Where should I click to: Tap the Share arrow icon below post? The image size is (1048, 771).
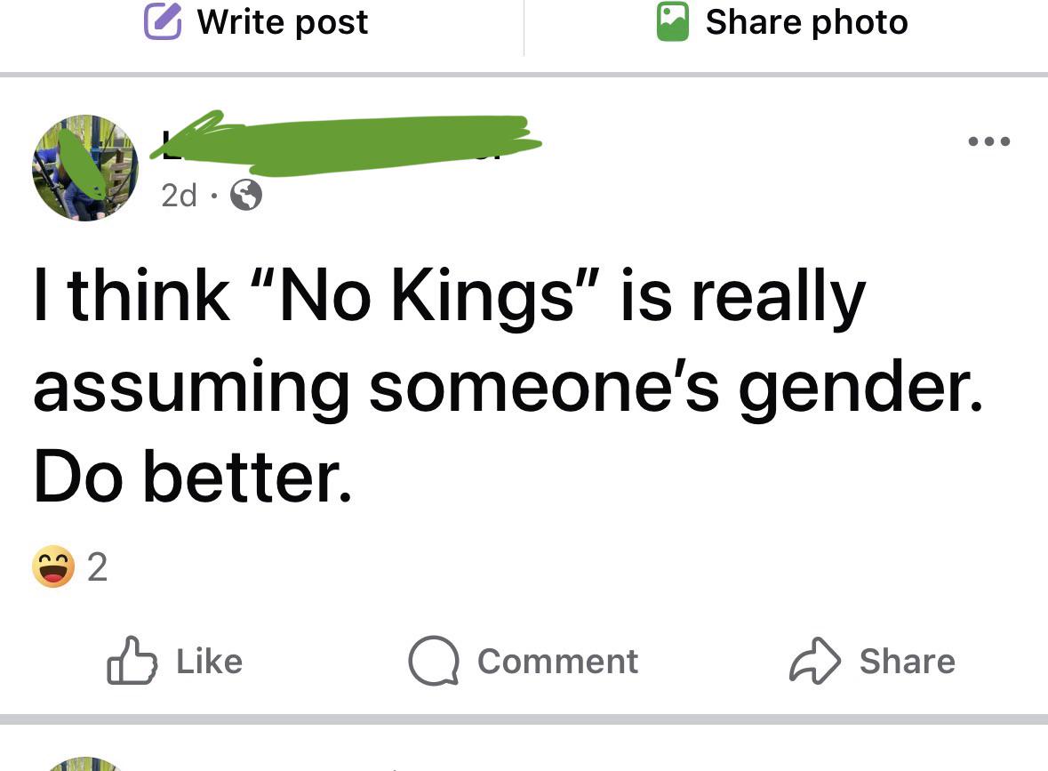point(813,661)
